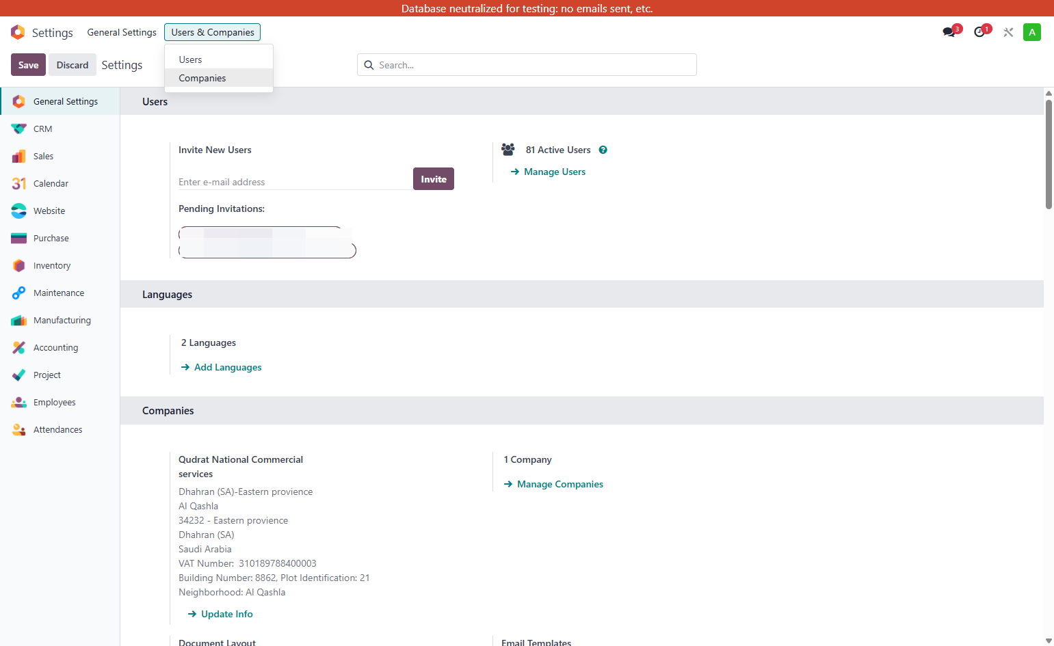Viewport: 1054px width, 646px height.
Task: Open the activities clock icon
Action: click(980, 32)
